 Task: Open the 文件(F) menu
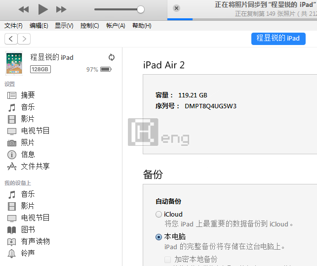click(13, 26)
